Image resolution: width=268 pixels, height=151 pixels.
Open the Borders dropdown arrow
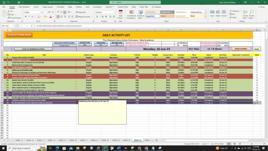[41, 17]
